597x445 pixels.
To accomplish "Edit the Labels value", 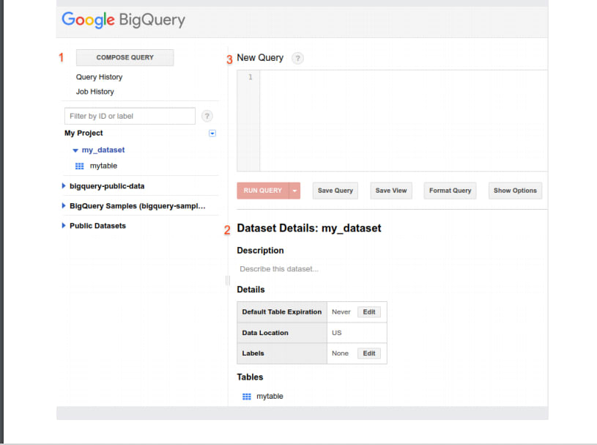I will point(369,353).
